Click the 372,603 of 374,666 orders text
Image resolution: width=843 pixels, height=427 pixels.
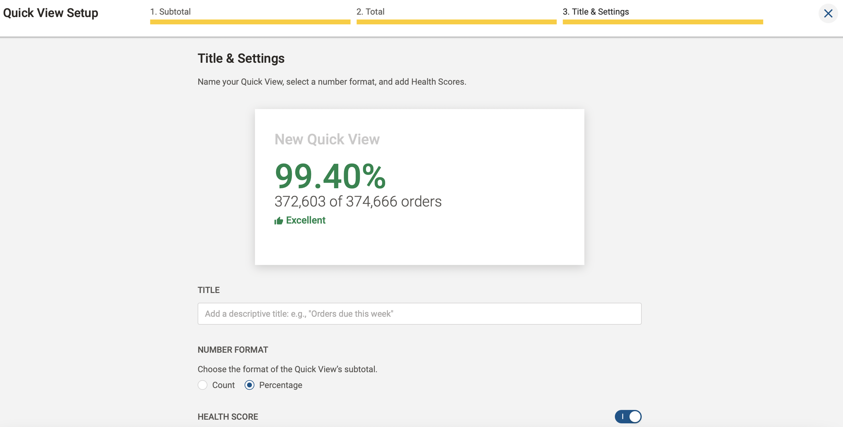(x=358, y=201)
